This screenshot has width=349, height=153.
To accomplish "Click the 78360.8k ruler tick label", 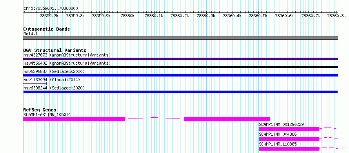I will click(x=336, y=16).
